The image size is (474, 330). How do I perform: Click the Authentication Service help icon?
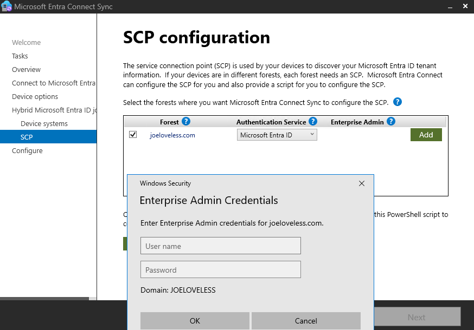click(x=313, y=122)
